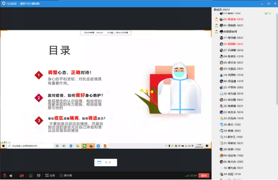
Task: Switch to 全屏 fullscreen mode
Action: point(50,176)
